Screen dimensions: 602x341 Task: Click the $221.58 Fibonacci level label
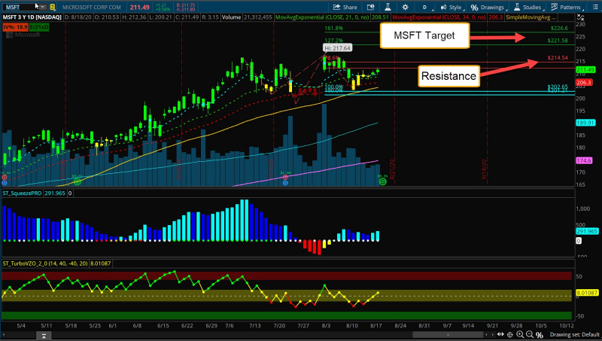558,41
